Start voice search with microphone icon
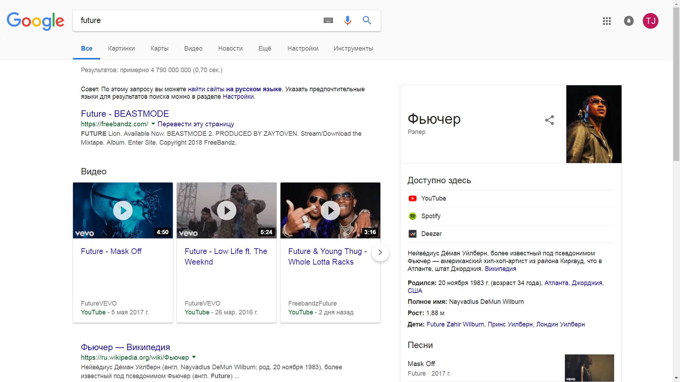 (x=347, y=21)
